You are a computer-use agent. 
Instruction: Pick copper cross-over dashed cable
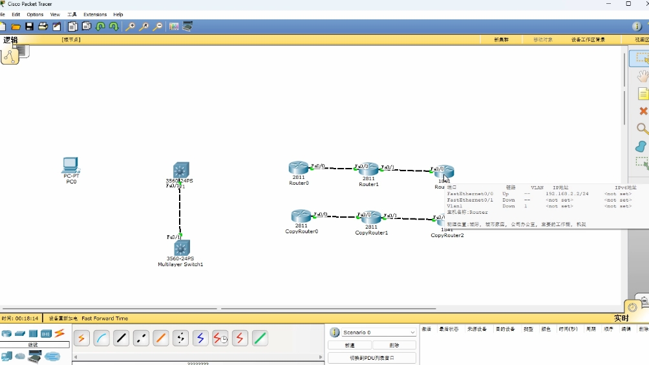click(x=141, y=339)
